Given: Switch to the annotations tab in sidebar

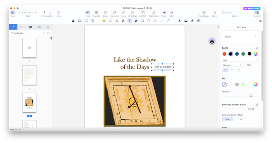Looking at the screenshot, I should (x=31, y=27).
